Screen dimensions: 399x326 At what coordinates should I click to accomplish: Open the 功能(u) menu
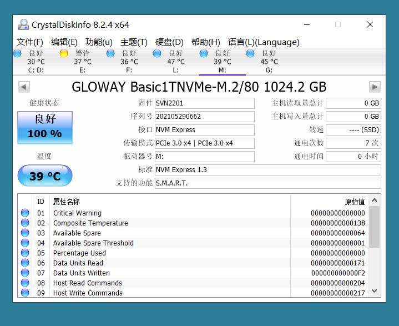click(x=99, y=42)
